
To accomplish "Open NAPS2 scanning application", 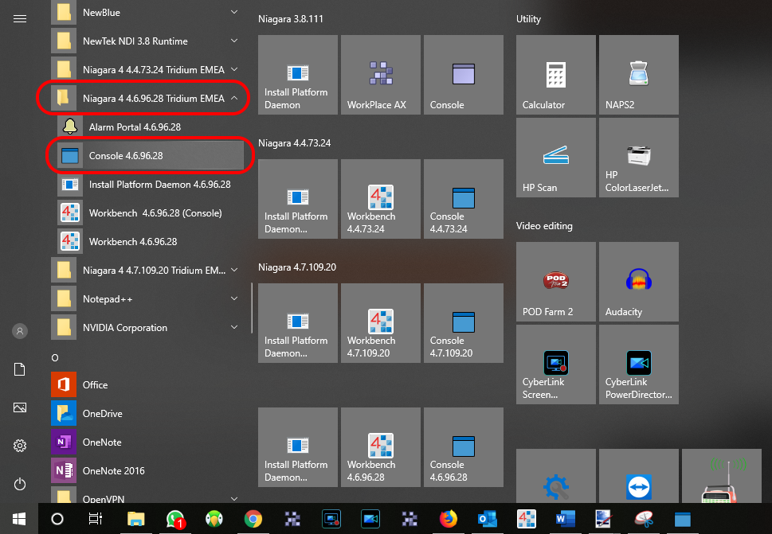I will (638, 74).
